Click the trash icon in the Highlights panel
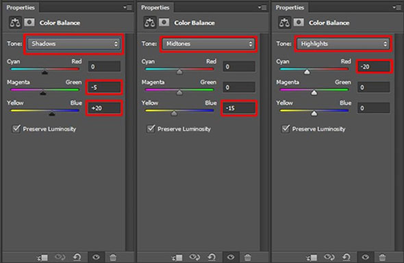This screenshot has width=404, height=263. click(x=382, y=257)
